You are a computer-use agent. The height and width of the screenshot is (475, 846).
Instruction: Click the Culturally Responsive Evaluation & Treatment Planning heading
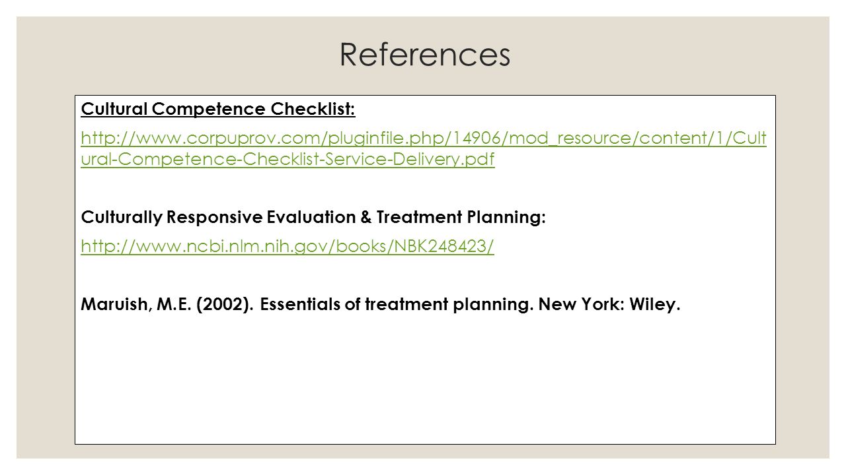coord(313,217)
